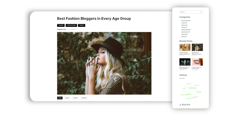Open Lifestyle (5) category

coord(184,34)
